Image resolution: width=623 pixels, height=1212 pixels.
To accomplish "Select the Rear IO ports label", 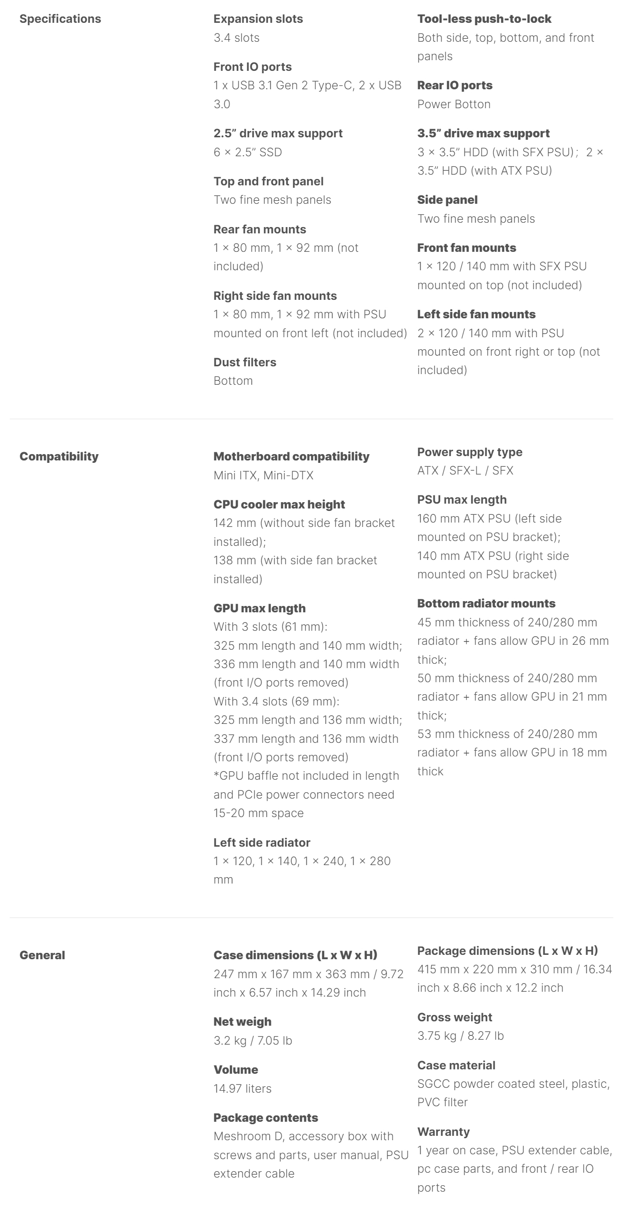I will pos(455,85).
